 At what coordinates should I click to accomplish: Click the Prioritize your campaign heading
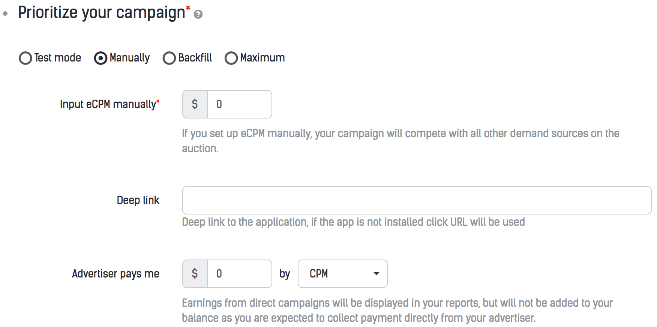(x=101, y=12)
